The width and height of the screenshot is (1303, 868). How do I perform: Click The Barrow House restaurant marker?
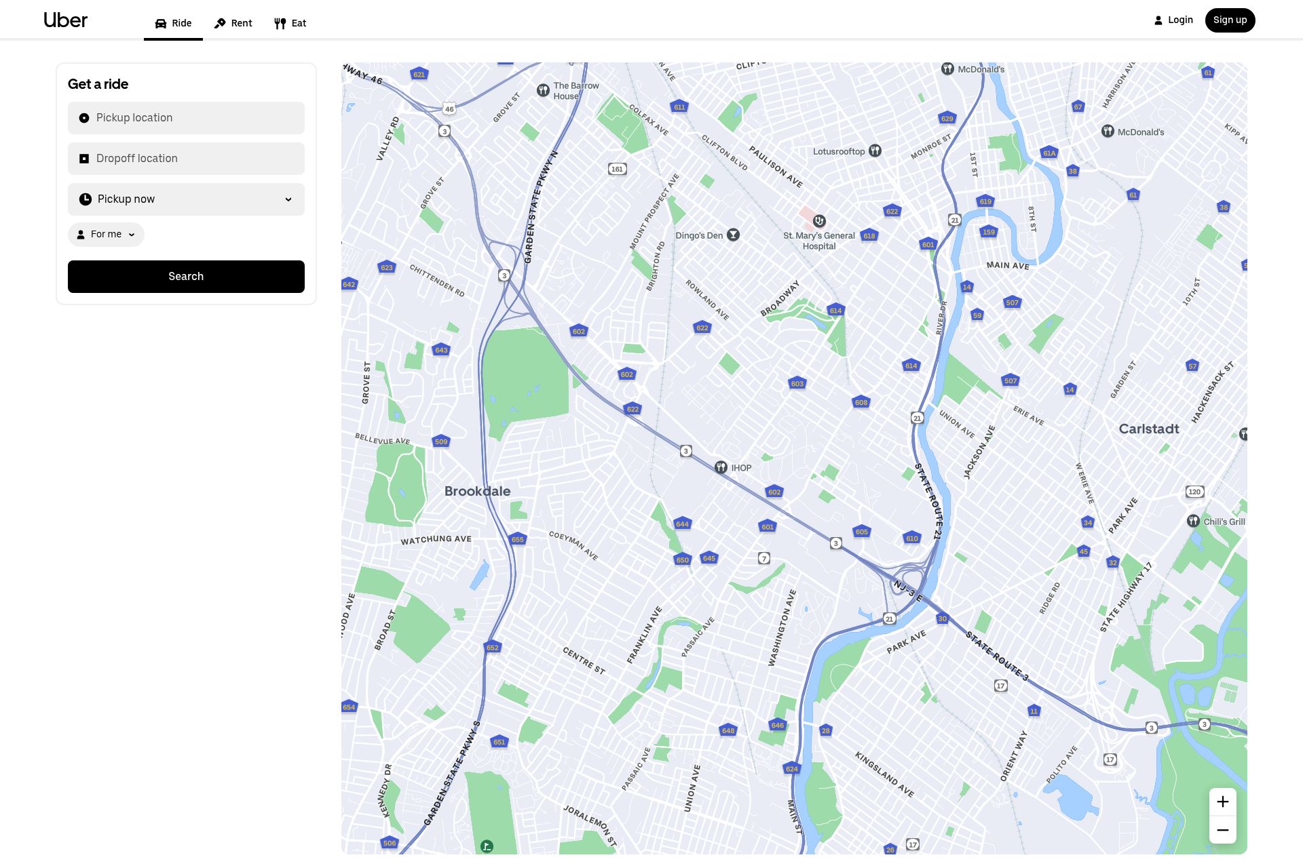[x=543, y=90]
